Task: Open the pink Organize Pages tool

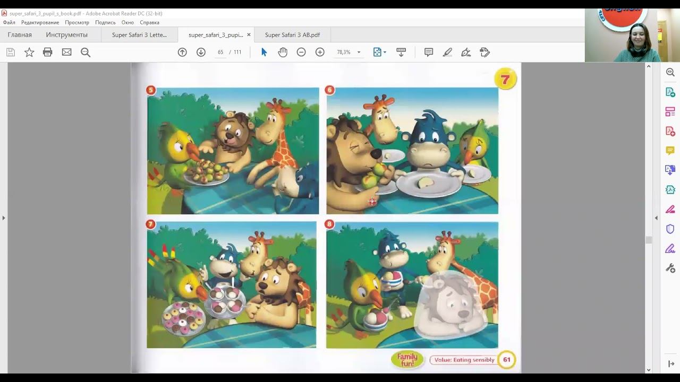Action: point(670,112)
